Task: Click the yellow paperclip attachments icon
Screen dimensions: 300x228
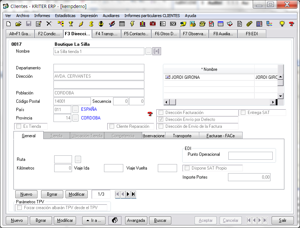Action: [249, 24]
